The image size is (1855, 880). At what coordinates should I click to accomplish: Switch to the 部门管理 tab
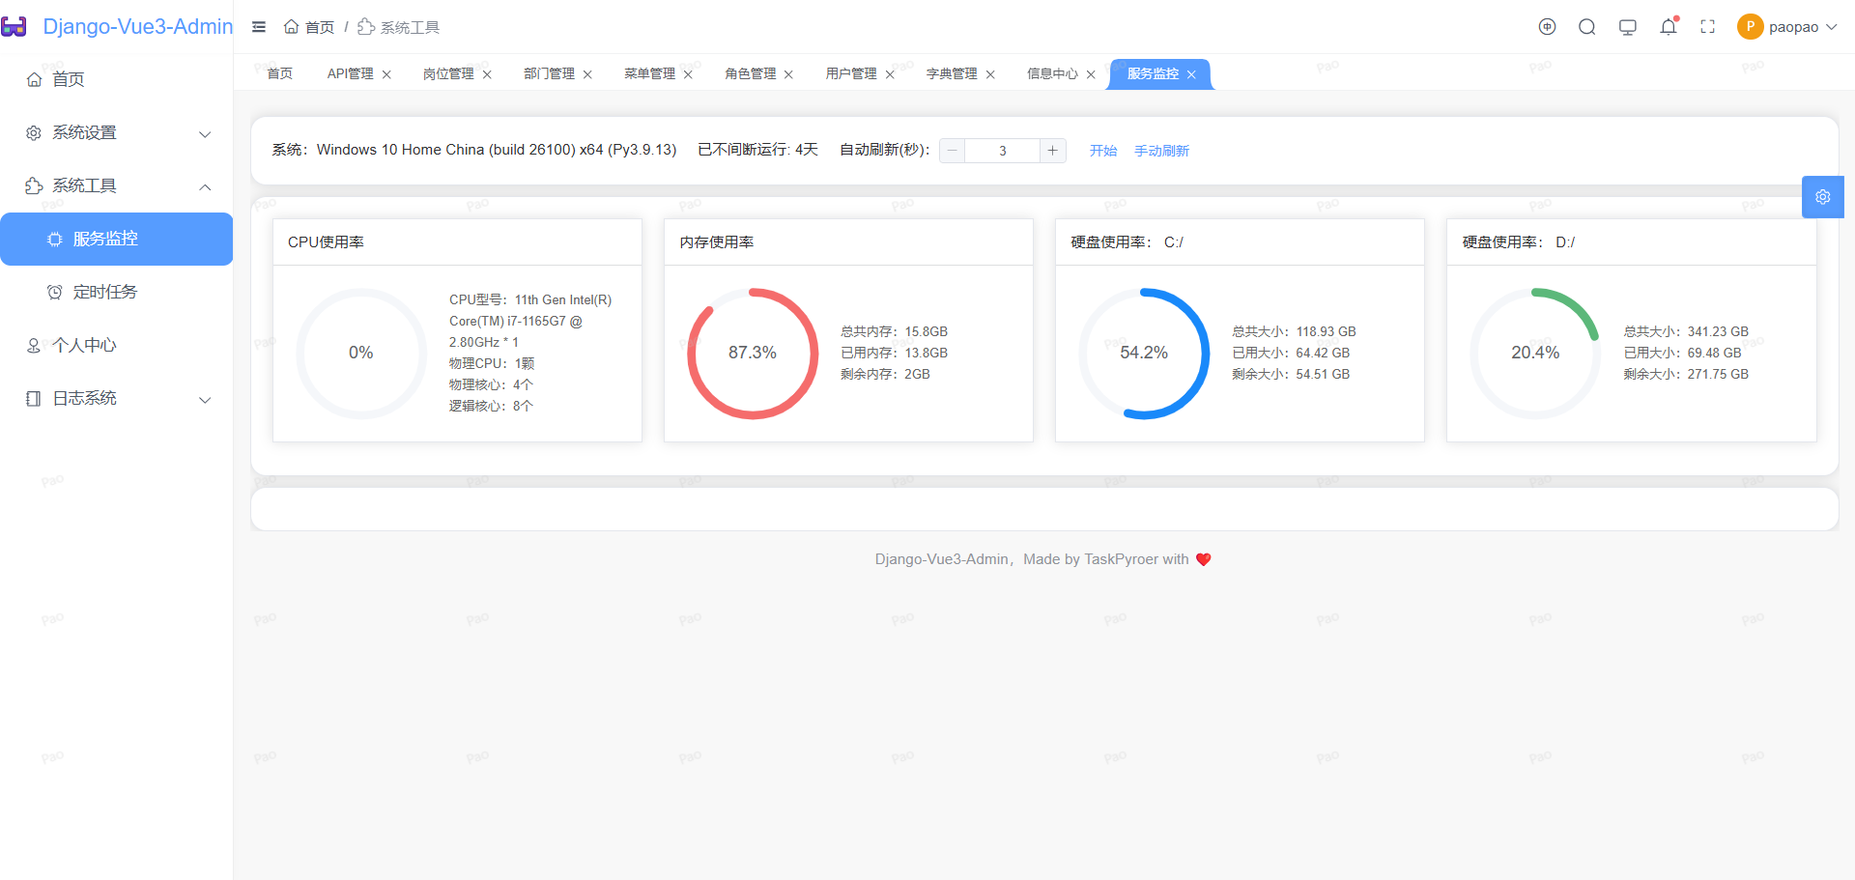pos(549,74)
